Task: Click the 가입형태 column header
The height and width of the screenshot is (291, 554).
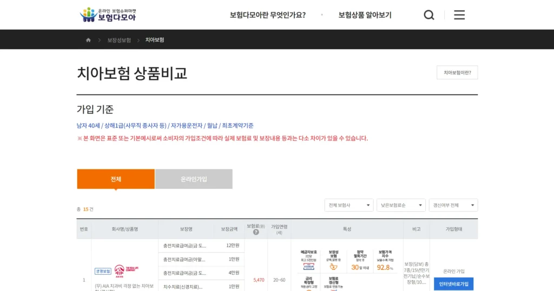Action: [x=454, y=229]
